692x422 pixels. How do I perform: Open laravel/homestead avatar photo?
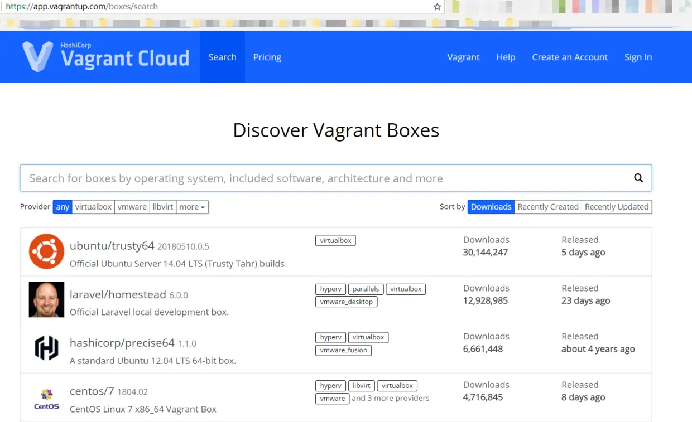[46, 300]
